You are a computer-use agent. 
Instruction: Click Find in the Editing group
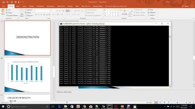click(151, 10)
